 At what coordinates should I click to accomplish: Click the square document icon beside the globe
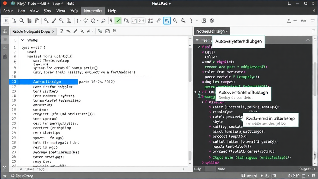tap(204, 21)
